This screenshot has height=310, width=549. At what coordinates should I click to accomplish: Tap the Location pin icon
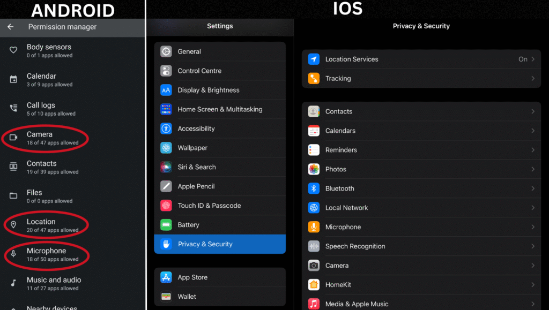coord(13,225)
